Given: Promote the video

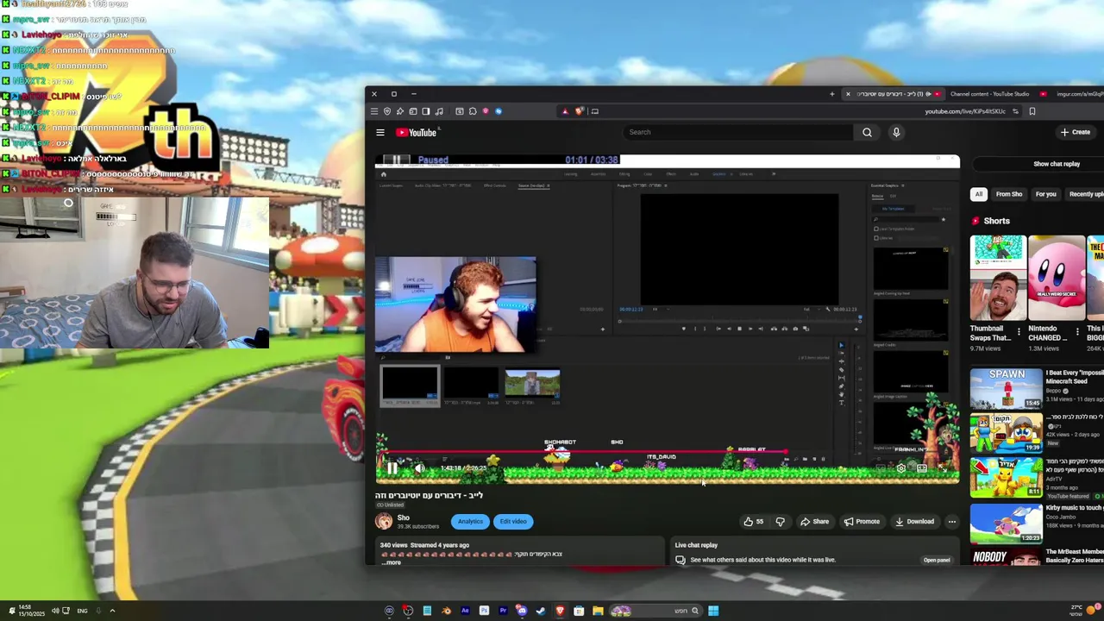Looking at the screenshot, I should pos(862,521).
